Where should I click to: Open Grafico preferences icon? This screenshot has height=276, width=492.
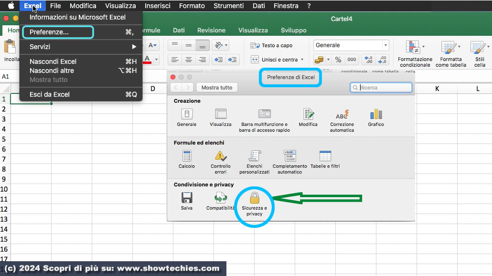pos(376,117)
